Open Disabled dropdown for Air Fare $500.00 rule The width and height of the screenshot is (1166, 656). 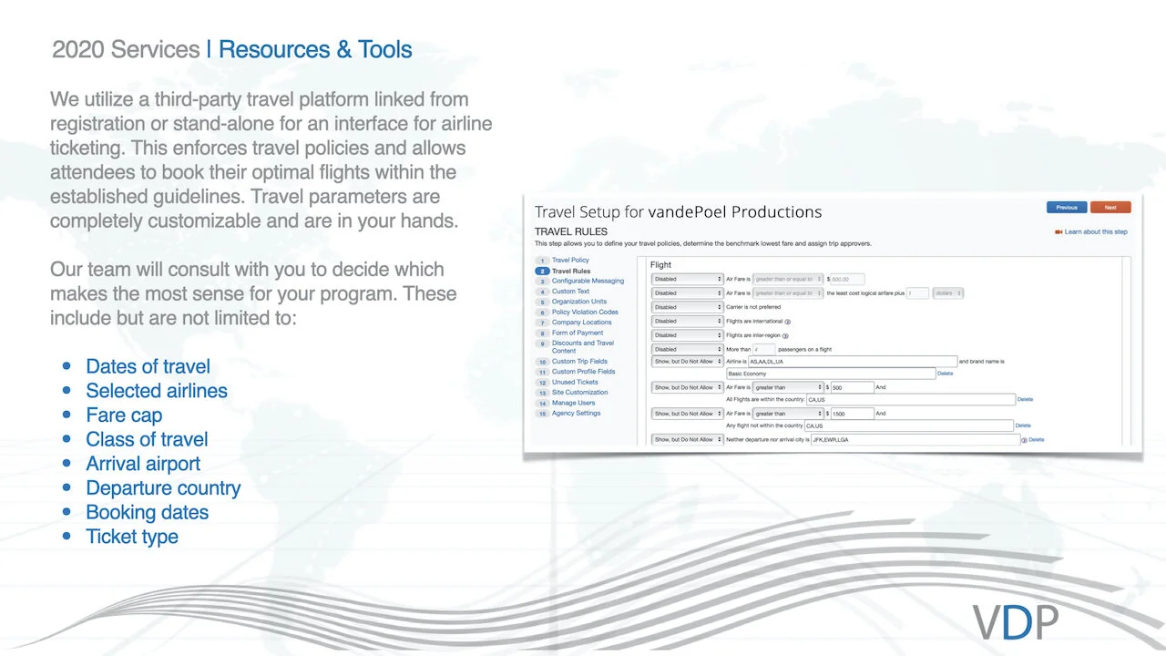(x=688, y=279)
